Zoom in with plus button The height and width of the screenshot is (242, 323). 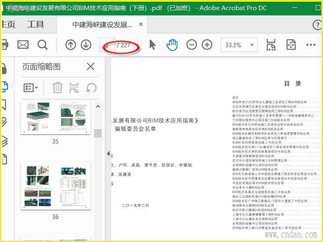pos(207,45)
